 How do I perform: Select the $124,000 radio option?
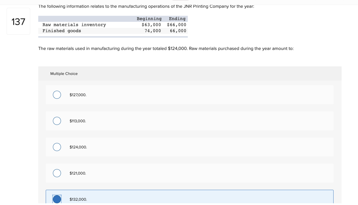[57, 147]
